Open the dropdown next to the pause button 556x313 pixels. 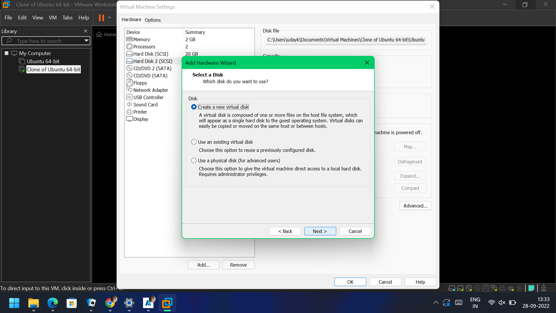(109, 18)
